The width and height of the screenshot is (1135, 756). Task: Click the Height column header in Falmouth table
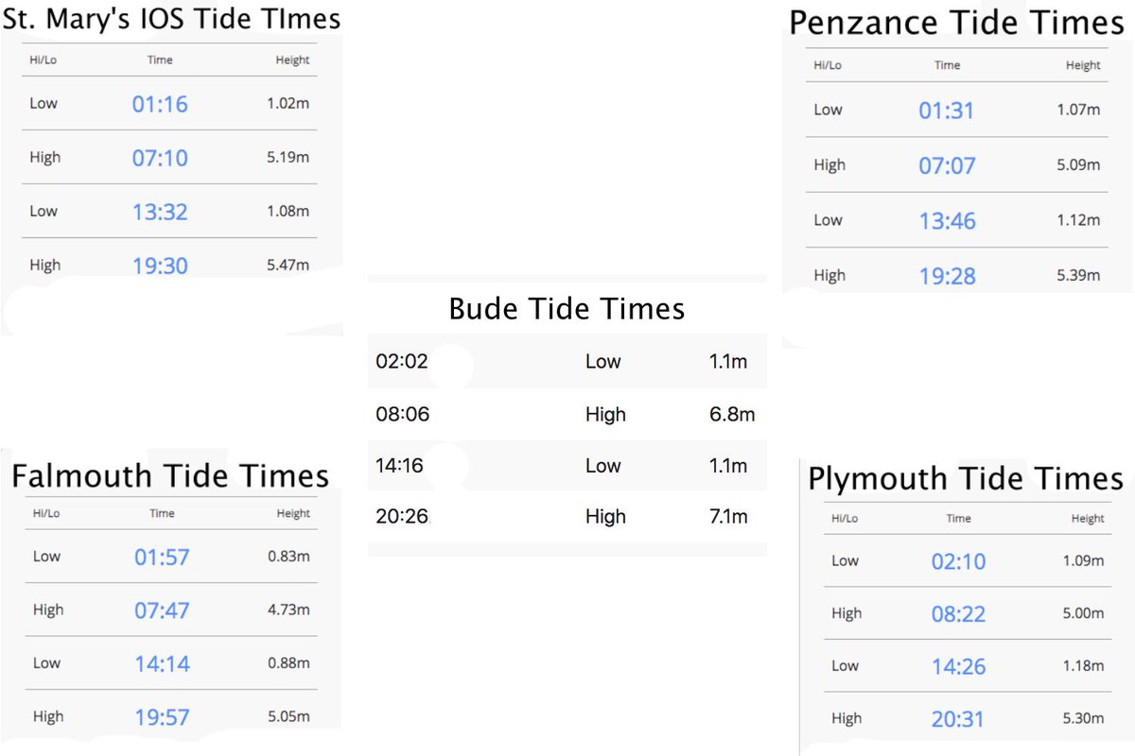pos(293,514)
